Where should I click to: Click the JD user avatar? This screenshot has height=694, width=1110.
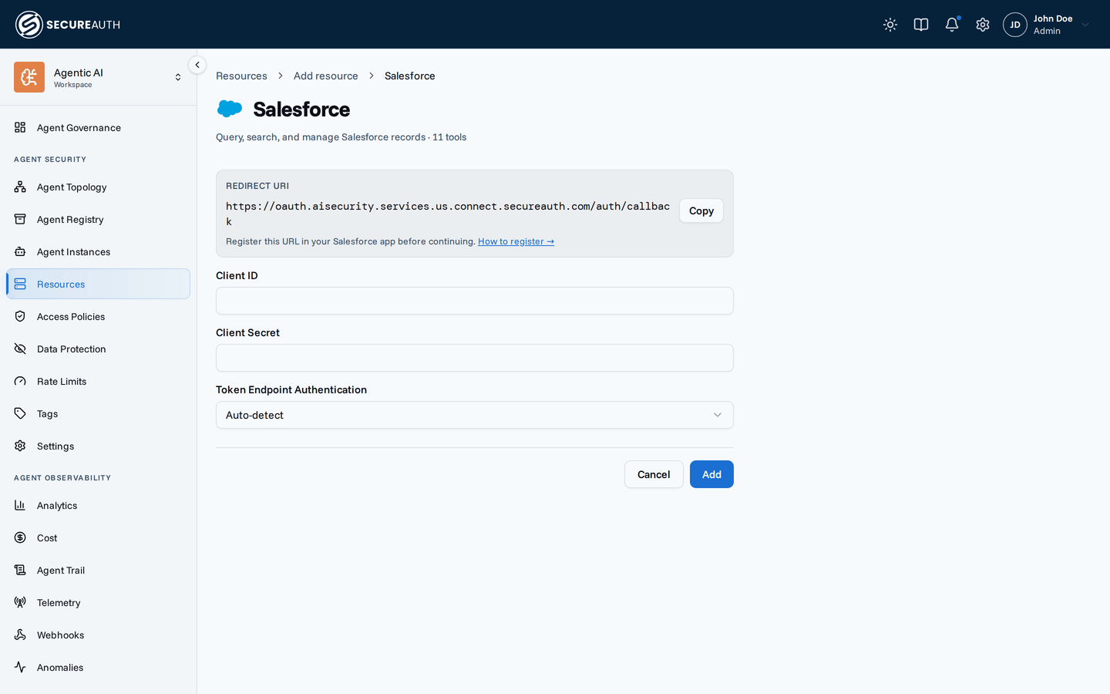click(1015, 25)
